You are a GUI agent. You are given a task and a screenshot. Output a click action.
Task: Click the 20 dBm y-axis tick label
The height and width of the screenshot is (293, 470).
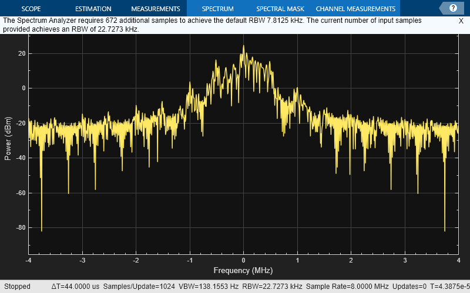click(22, 53)
